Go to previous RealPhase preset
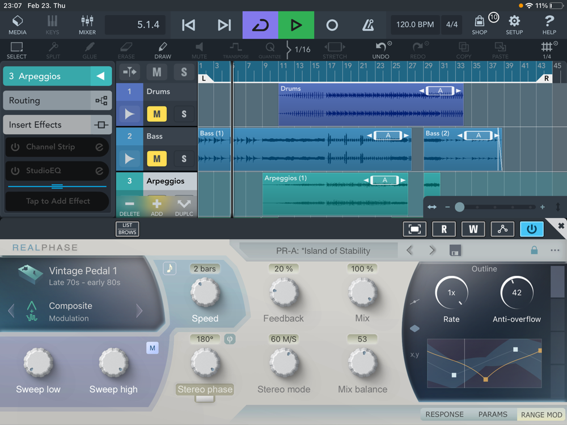The width and height of the screenshot is (567, 425). (x=410, y=250)
